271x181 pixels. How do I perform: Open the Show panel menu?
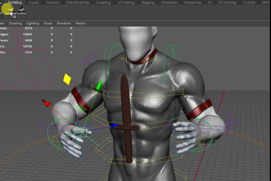point(48,23)
